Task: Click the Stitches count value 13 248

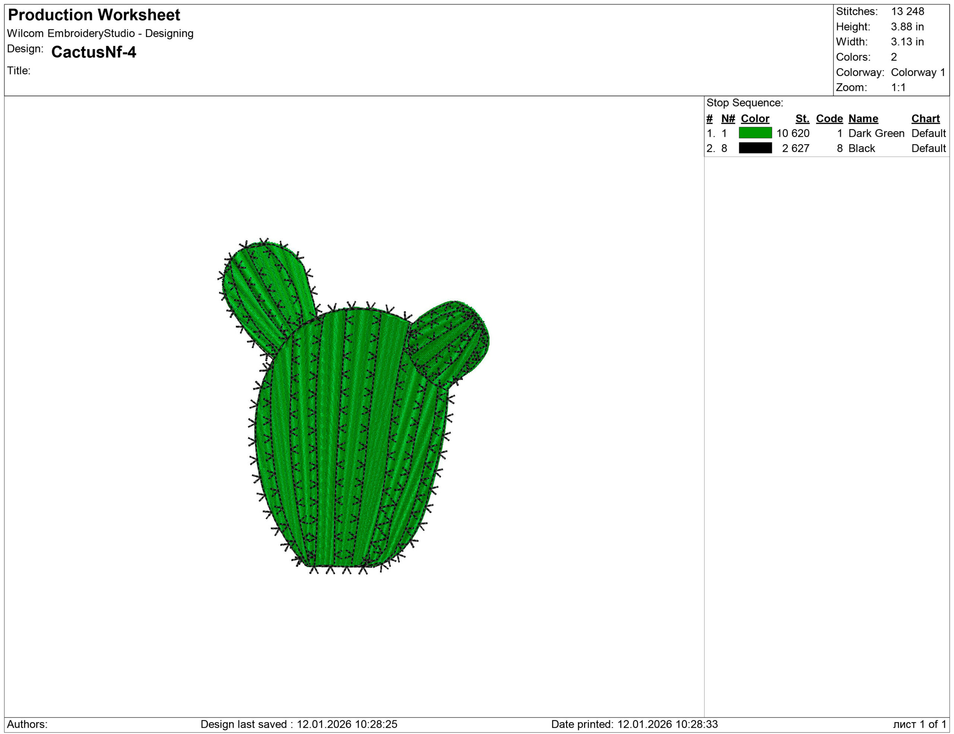Action: click(x=907, y=11)
